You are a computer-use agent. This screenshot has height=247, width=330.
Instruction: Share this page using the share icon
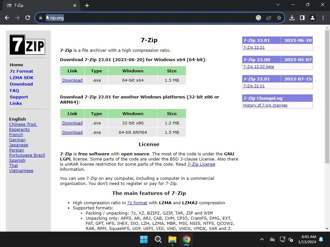click(269, 18)
